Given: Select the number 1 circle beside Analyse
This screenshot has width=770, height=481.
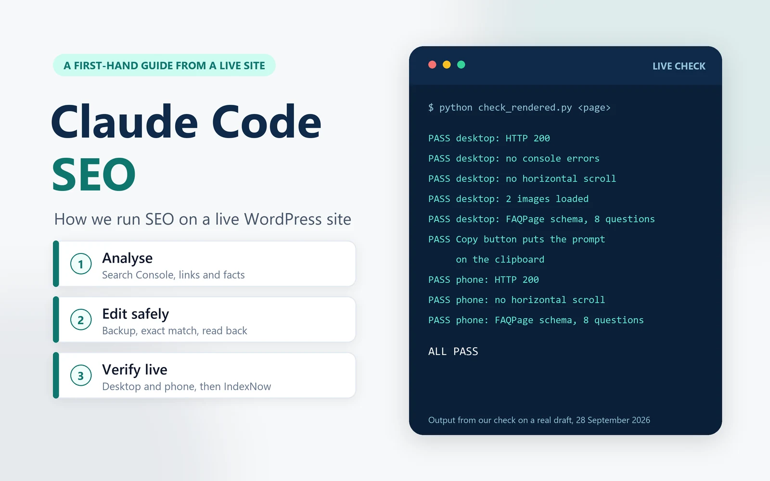Looking at the screenshot, I should coord(81,264).
